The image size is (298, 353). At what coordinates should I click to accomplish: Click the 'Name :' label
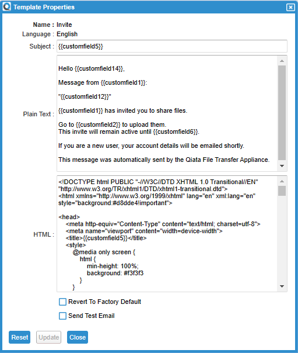[44, 25]
